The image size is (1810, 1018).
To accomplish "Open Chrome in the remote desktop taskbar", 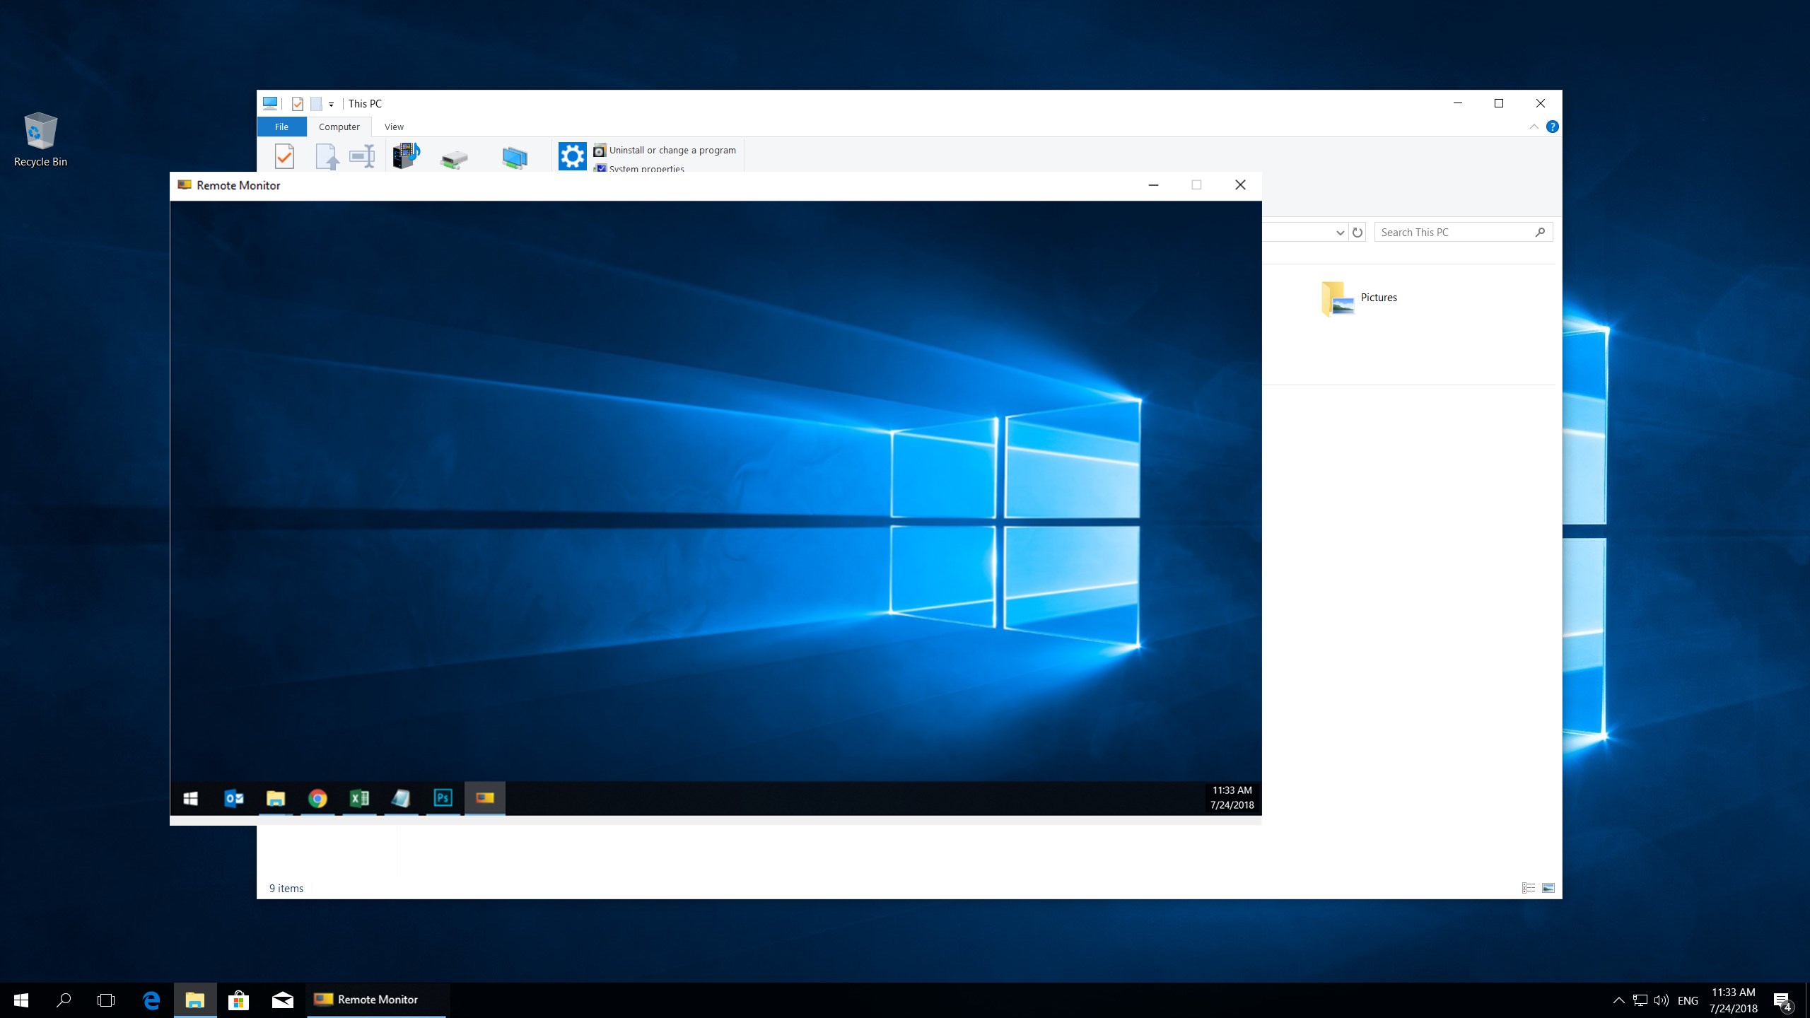I will pos(317,798).
